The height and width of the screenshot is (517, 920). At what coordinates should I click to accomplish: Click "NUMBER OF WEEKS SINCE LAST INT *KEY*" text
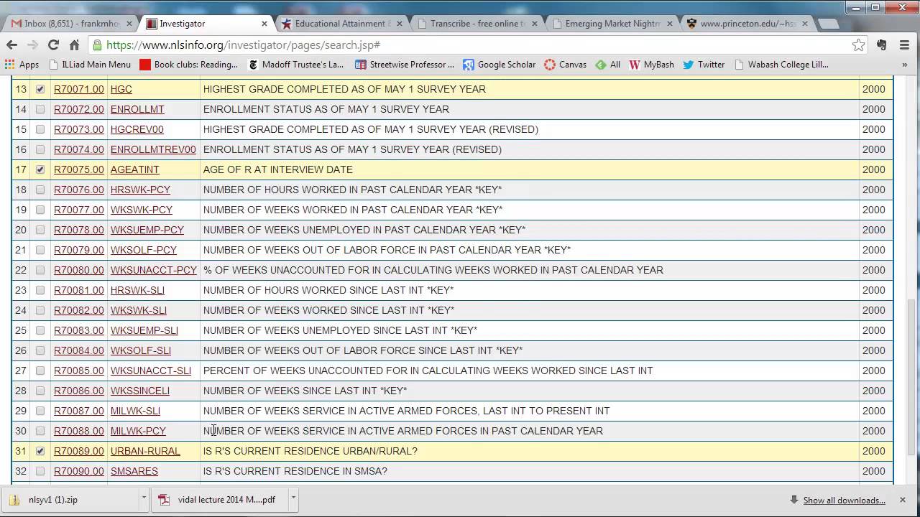tap(305, 391)
